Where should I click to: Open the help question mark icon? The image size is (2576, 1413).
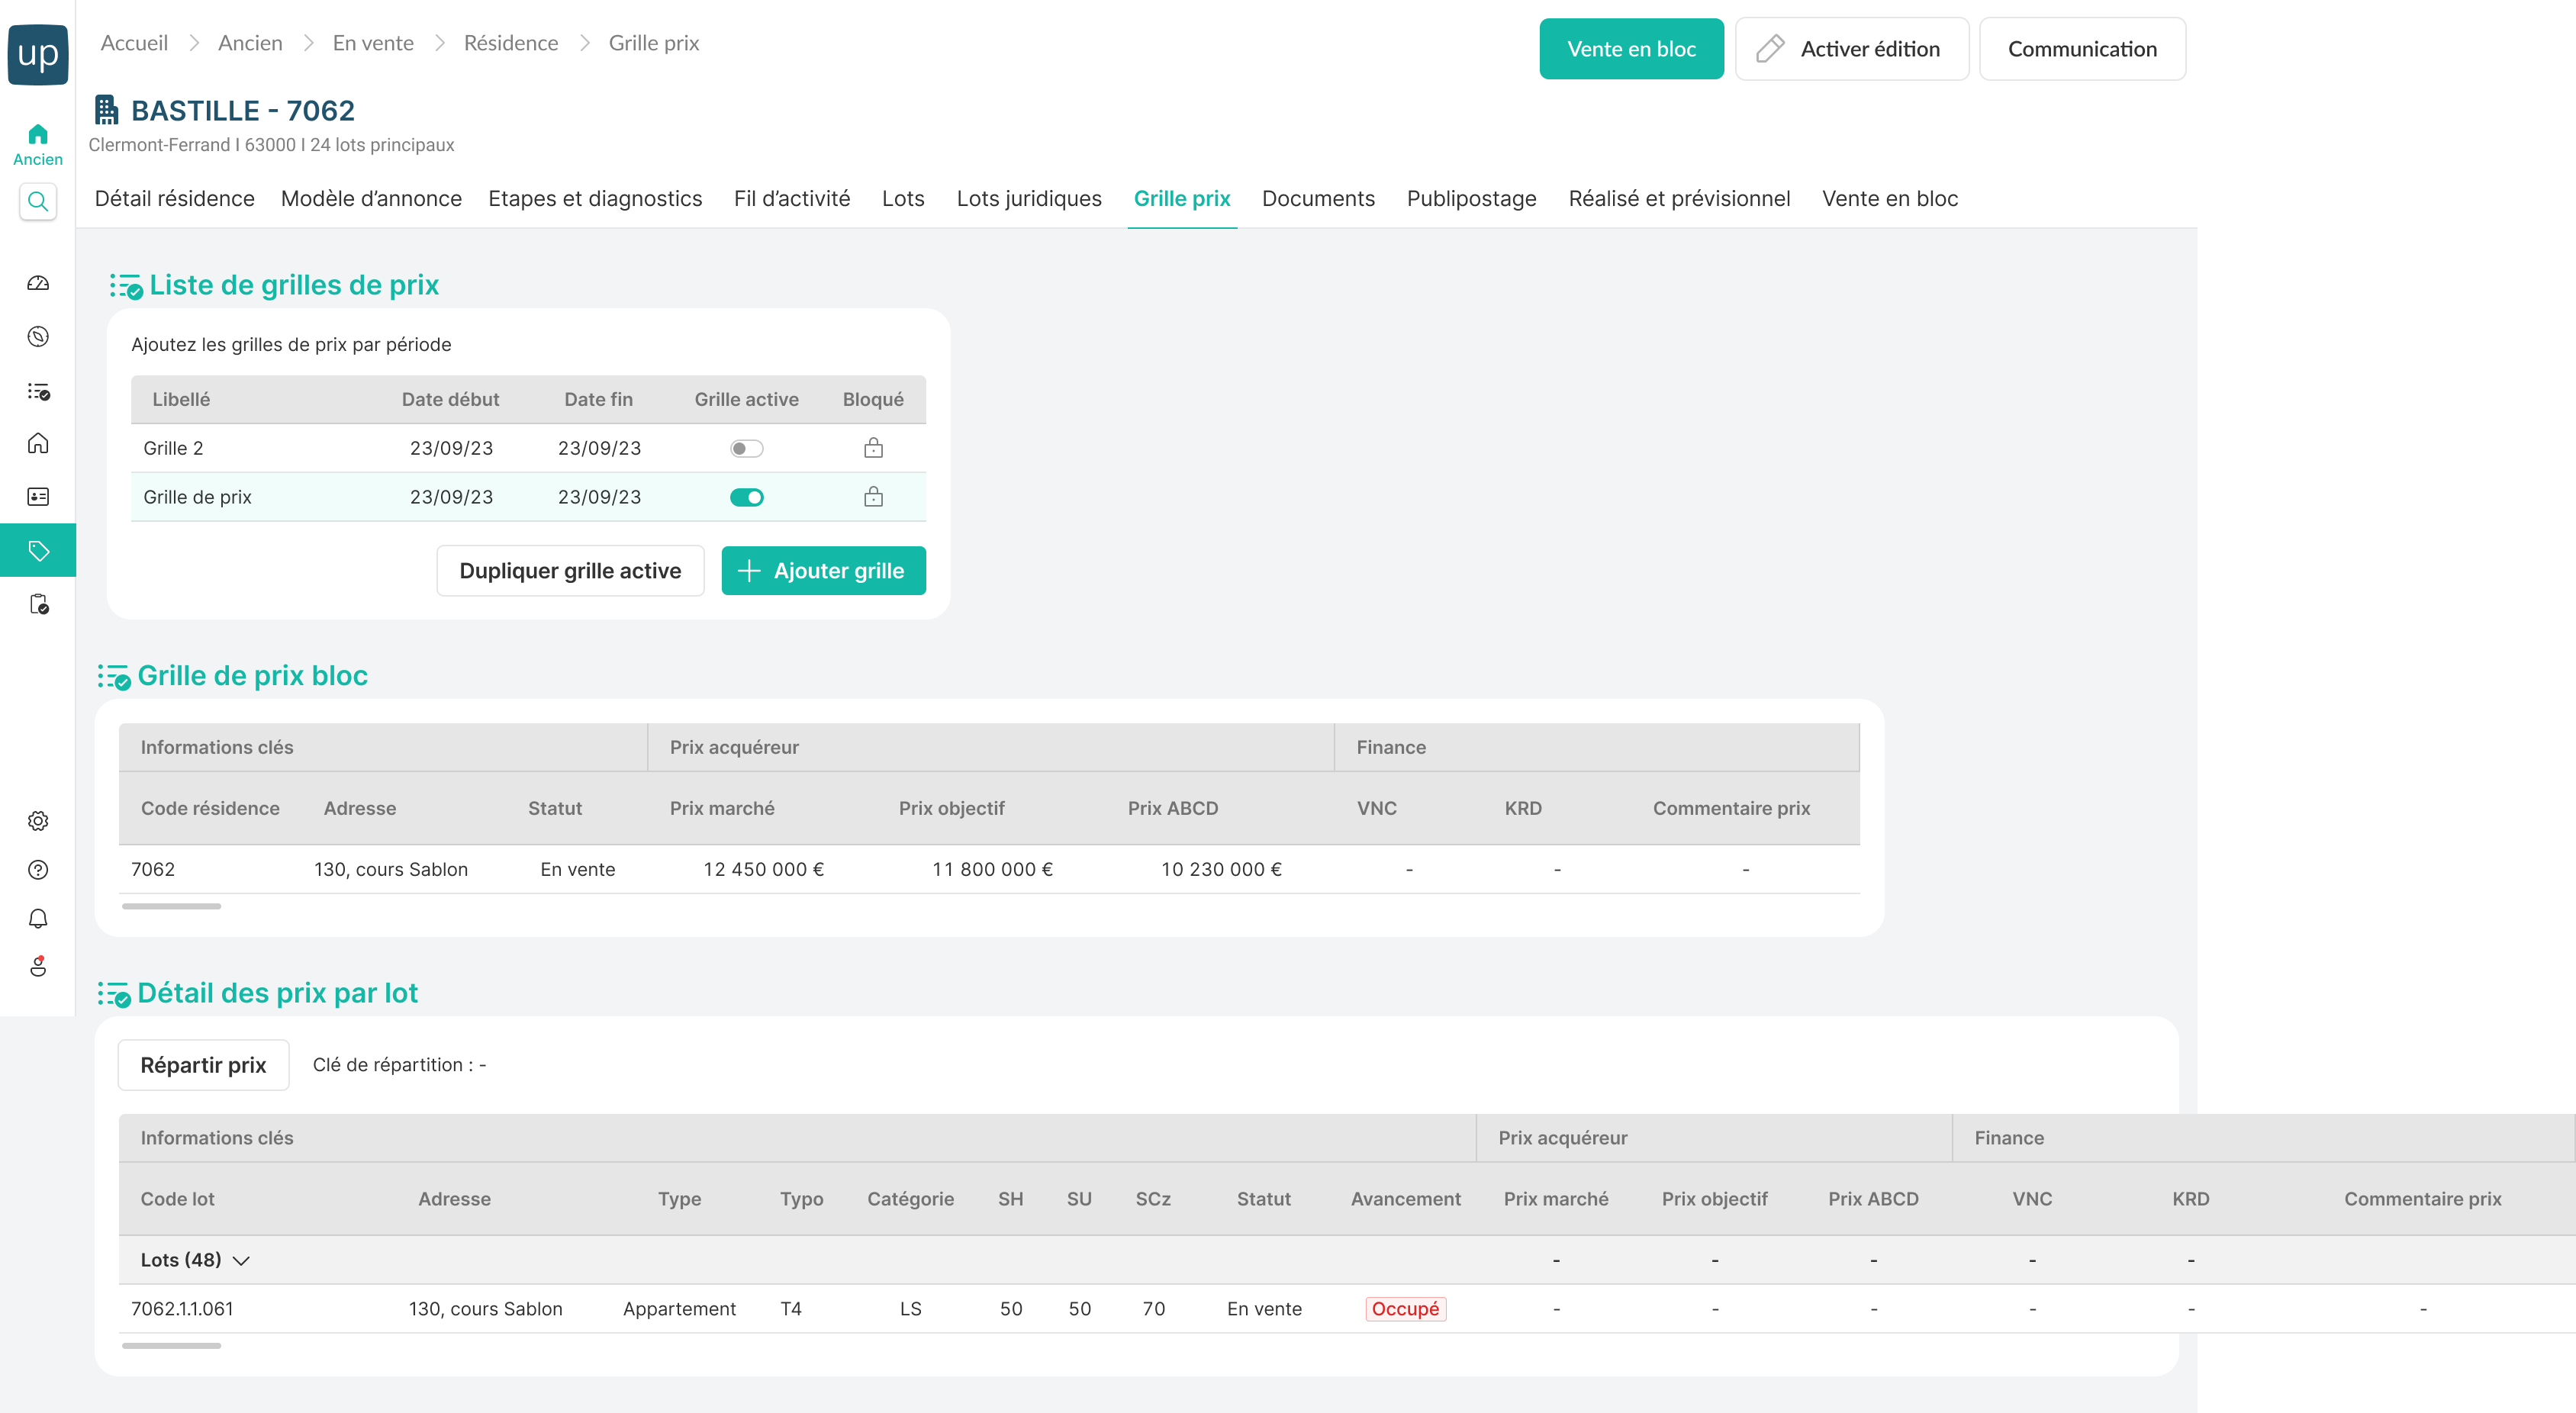coord(38,870)
